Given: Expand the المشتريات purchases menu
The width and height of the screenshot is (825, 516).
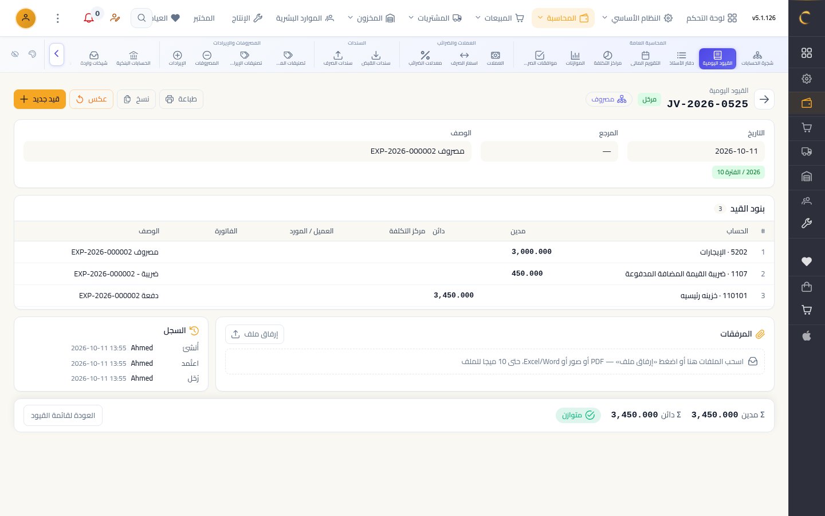Looking at the screenshot, I should click(435, 18).
